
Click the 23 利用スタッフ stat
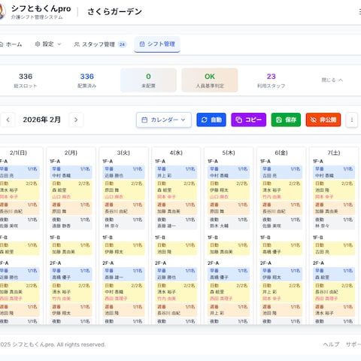271,80
